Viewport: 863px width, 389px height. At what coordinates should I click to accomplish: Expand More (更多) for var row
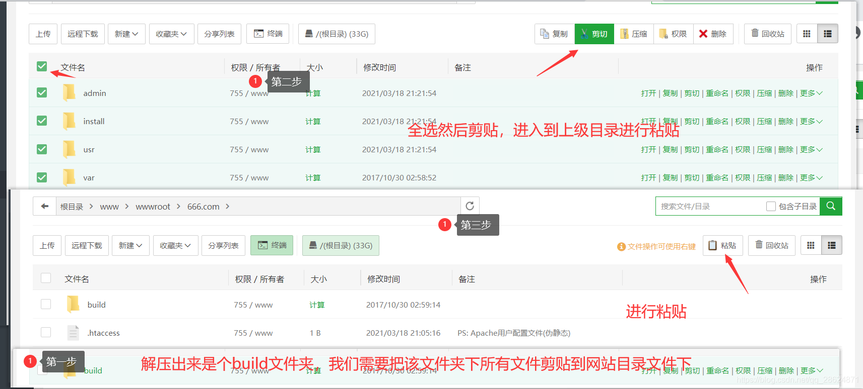click(x=811, y=177)
